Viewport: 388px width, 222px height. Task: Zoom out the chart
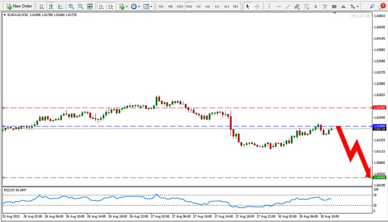coord(80,6)
